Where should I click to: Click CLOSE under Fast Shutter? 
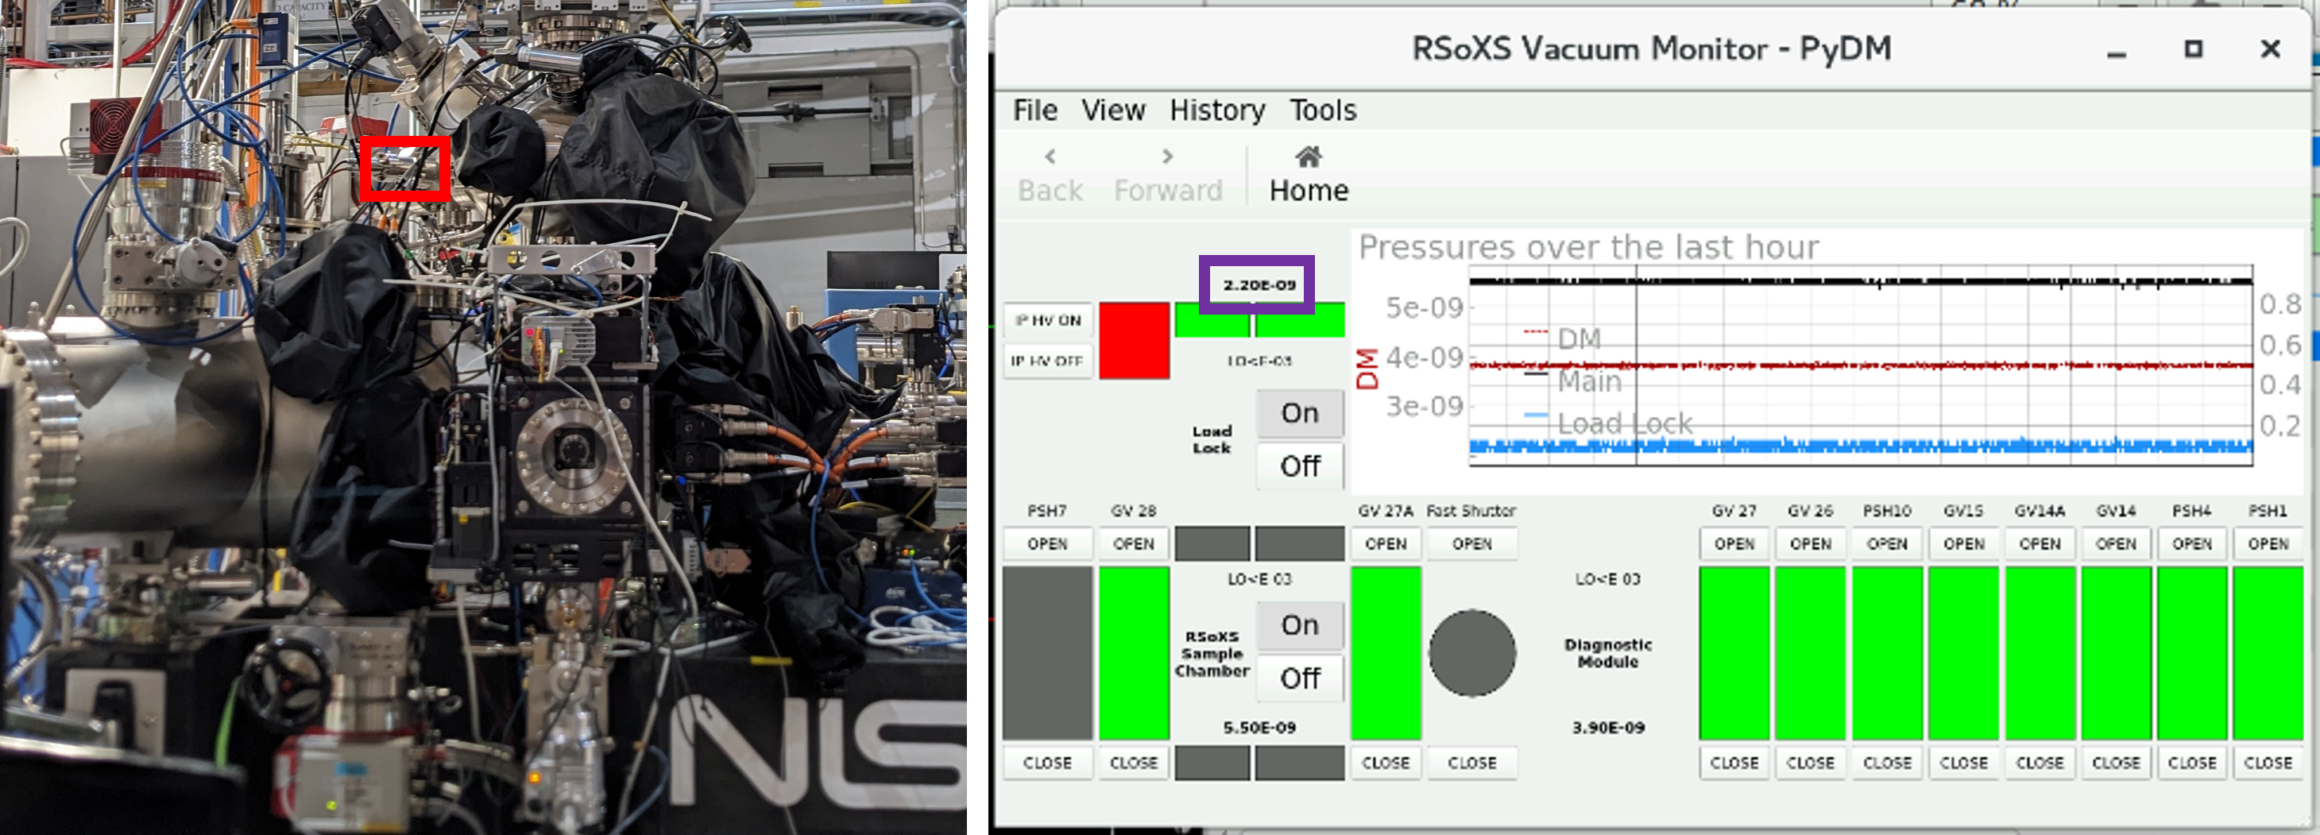click(x=1471, y=763)
